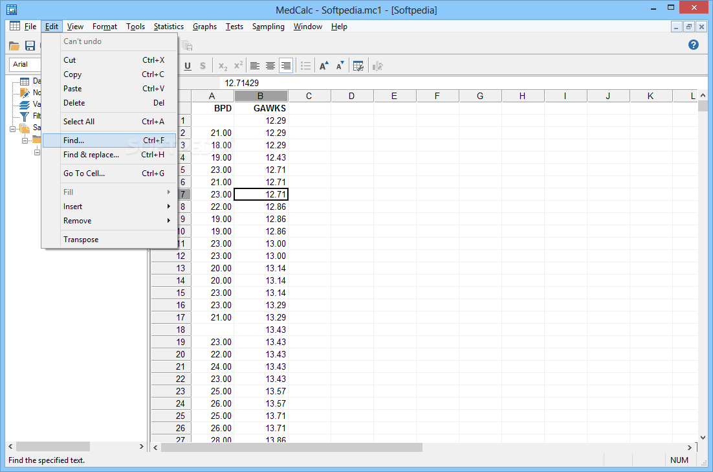The height and width of the screenshot is (472, 713).
Task: Open the File menu
Action: [30, 27]
